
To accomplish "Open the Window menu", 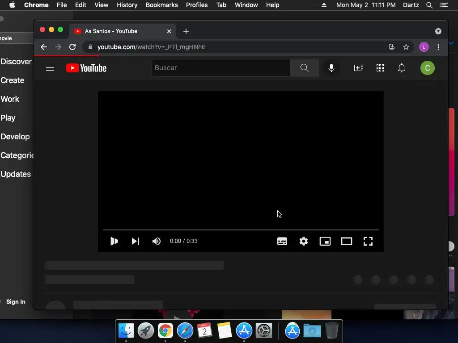I will coord(246,5).
